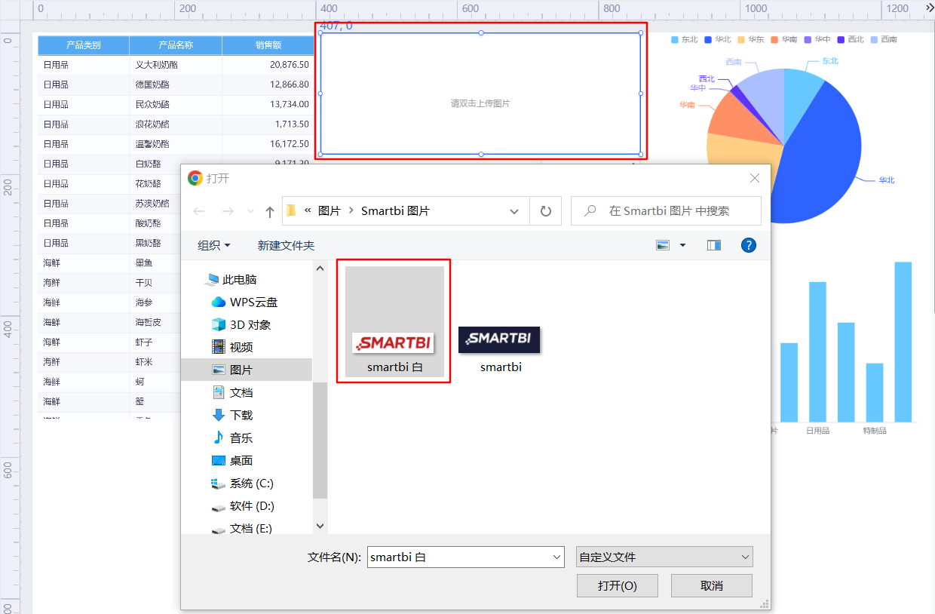Click sidebar scroll down arrow
The height and width of the screenshot is (614, 935).
tap(320, 526)
